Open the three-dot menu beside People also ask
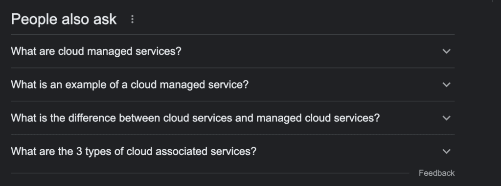Viewport: 501px width, 186px height. [x=132, y=20]
